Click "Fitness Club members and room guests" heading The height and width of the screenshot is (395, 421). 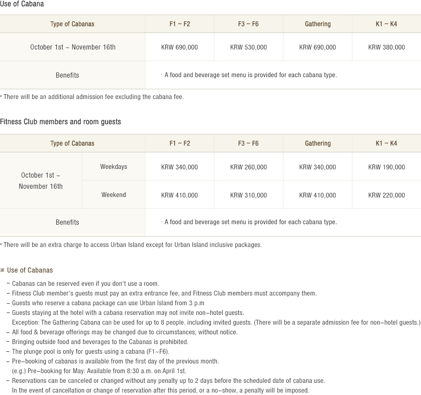click(60, 122)
